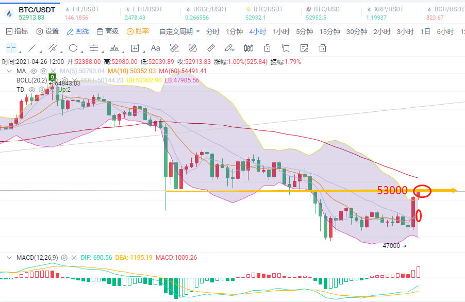Screen dimensions: 465x302
Task: Collapse the MA indicator legend chevron
Action: tap(9, 71)
